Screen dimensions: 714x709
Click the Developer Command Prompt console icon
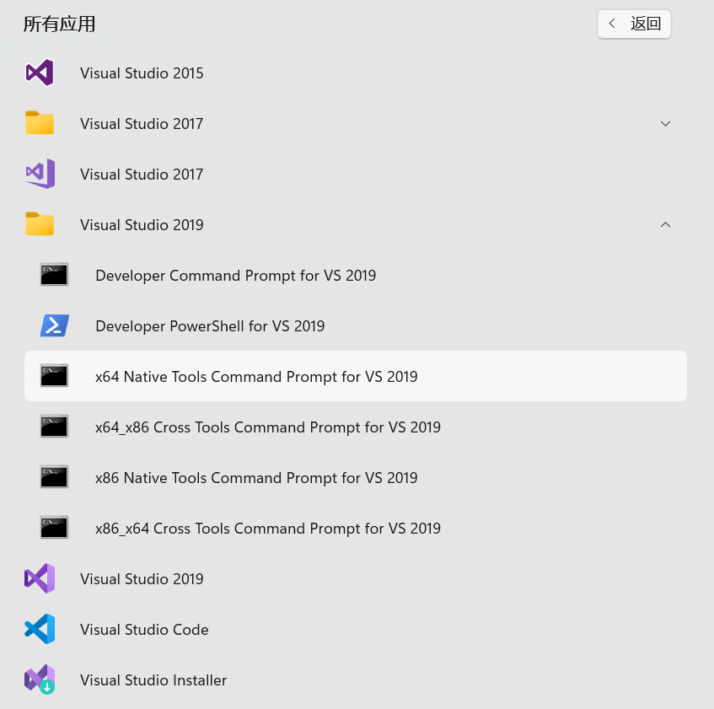click(x=55, y=276)
